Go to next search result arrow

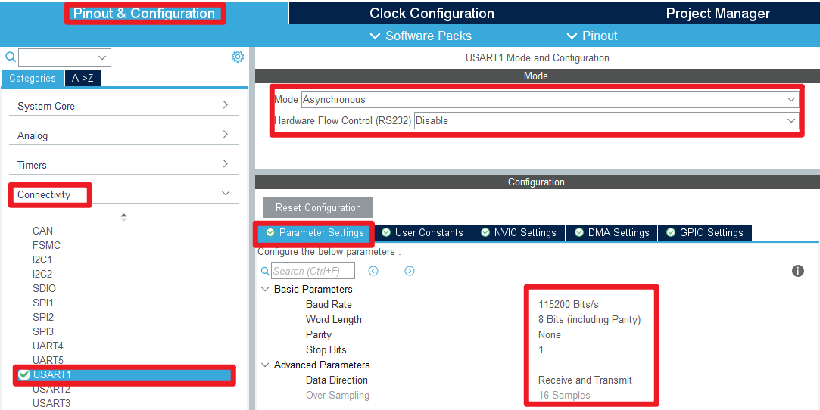tap(410, 271)
